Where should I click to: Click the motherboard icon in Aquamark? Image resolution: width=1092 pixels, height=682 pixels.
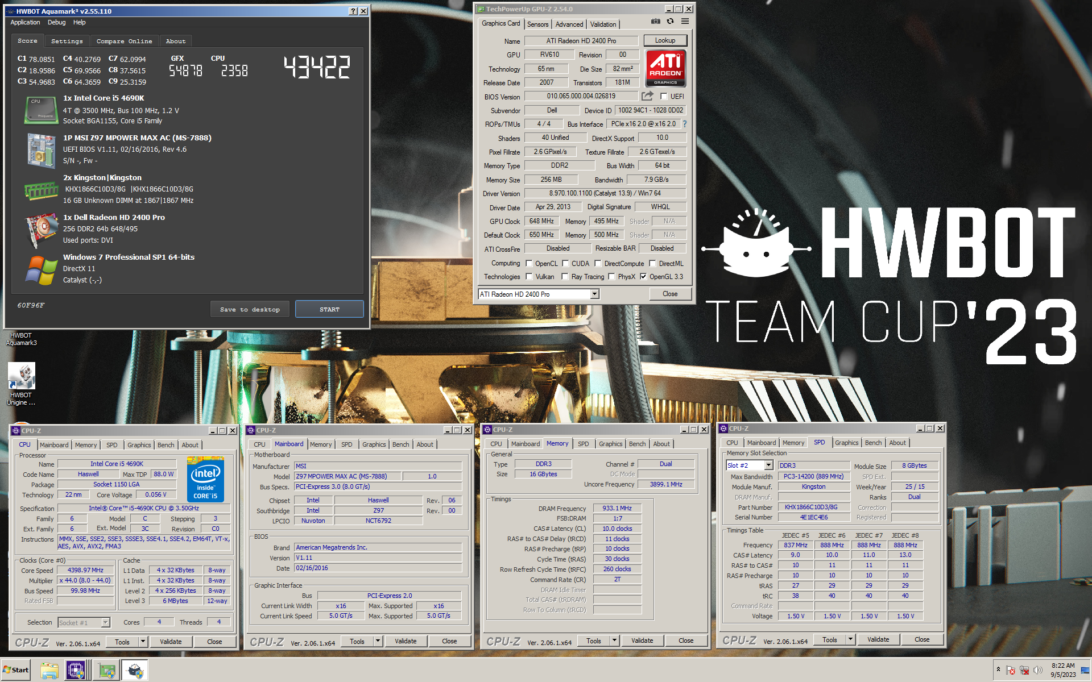click(41, 150)
